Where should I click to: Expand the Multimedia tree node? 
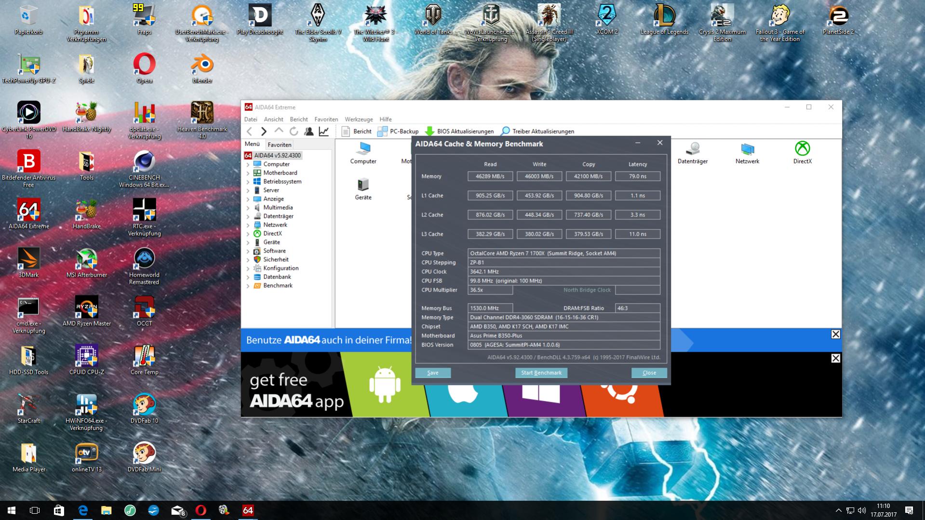coord(248,208)
